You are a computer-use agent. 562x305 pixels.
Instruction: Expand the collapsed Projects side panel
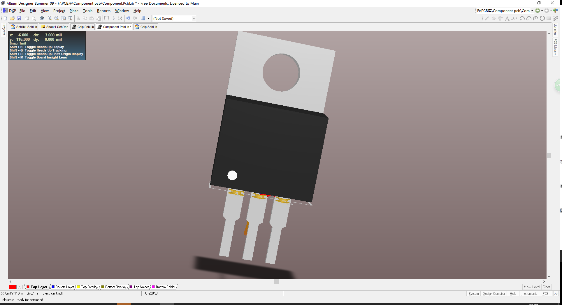point(4,29)
